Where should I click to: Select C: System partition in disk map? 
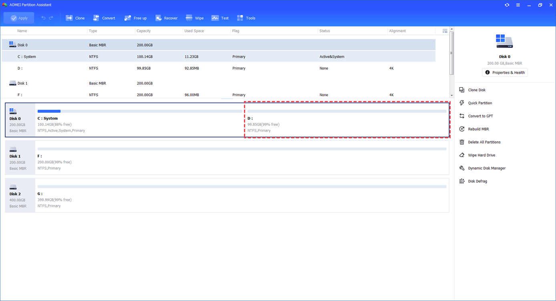pyautogui.click(x=140, y=120)
